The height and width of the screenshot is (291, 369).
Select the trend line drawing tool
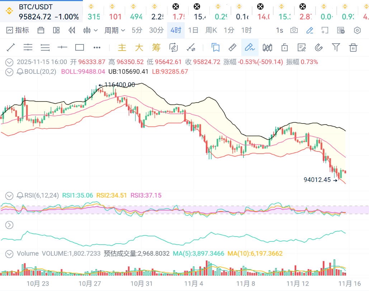[x=11, y=47]
